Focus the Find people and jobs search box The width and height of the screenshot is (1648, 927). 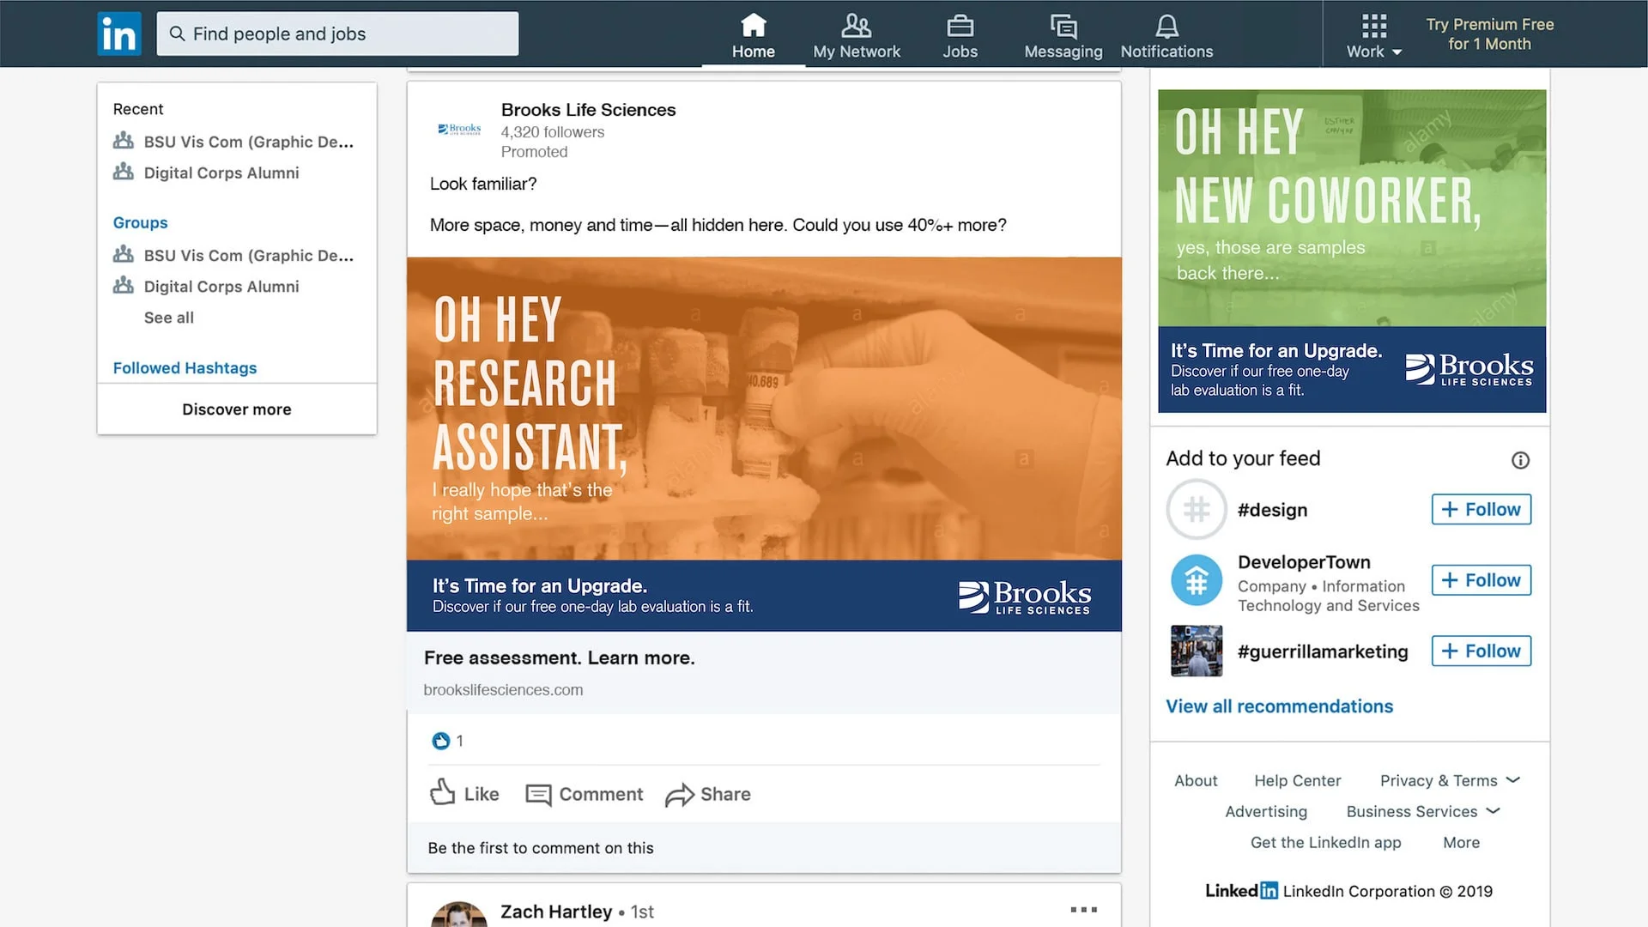tap(337, 33)
